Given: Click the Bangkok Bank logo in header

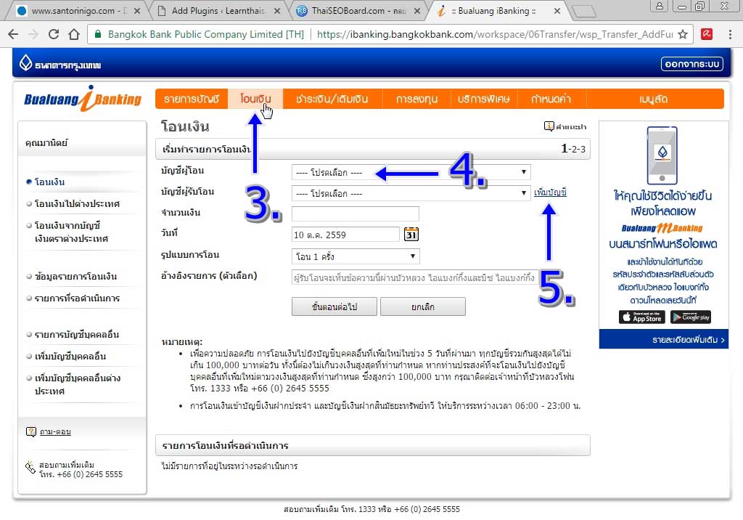Looking at the screenshot, I should (60, 64).
